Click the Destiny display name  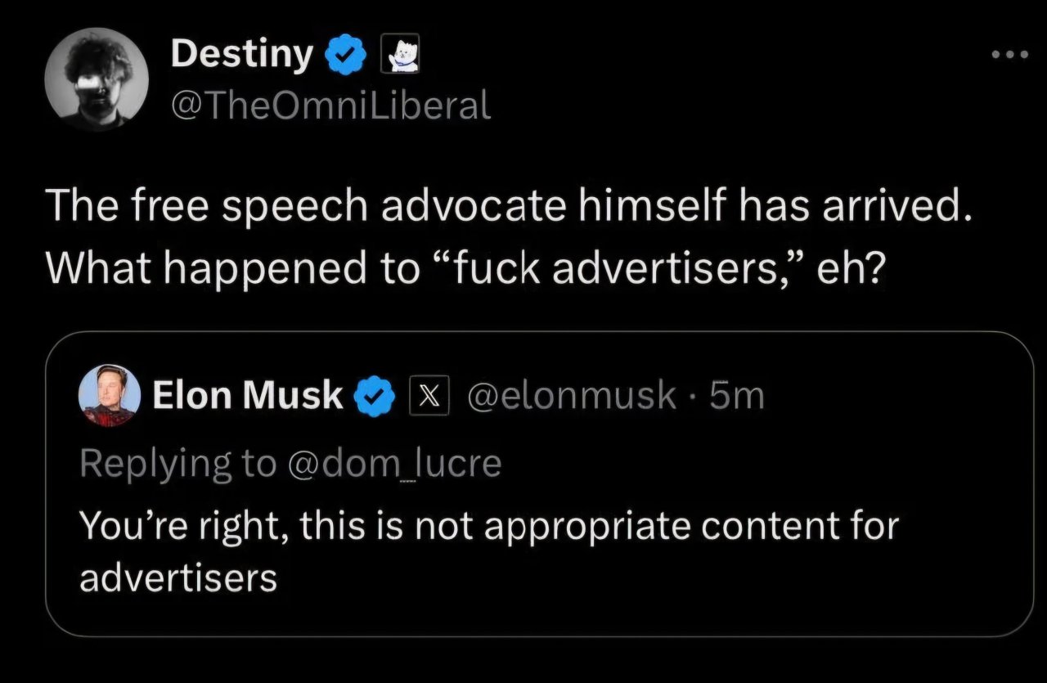click(241, 55)
